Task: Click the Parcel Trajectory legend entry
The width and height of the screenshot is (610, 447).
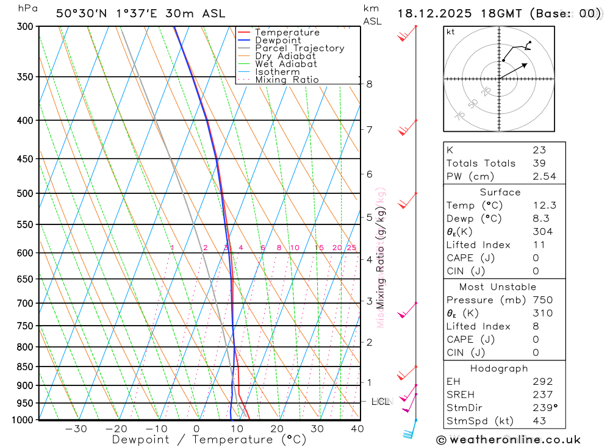Action: pos(291,48)
